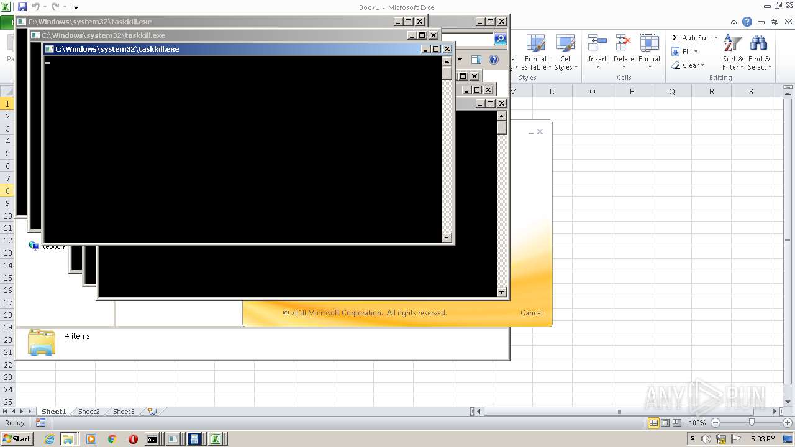Image resolution: width=795 pixels, height=447 pixels.
Task: Open Internet Explorer from the taskbar
Action: coord(49,439)
